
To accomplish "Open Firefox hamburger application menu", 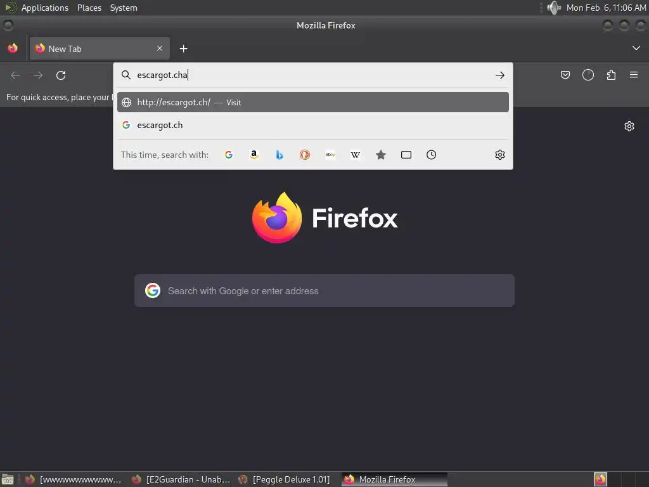I will 634,75.
